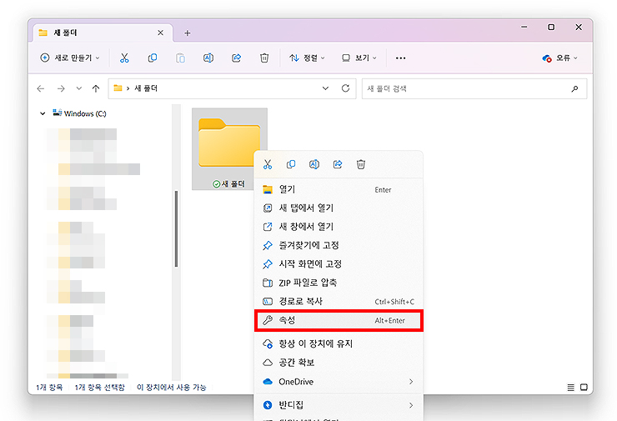617x421 pixels.
Task: Select 새 창에서 열기
Action: 339,227
